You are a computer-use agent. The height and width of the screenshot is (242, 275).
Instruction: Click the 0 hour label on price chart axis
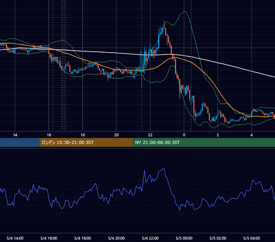pos(184,135)
